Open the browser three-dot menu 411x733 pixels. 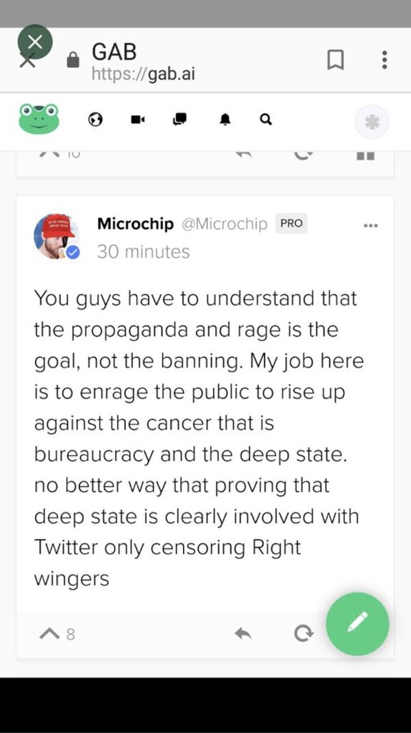coord(384,60)
